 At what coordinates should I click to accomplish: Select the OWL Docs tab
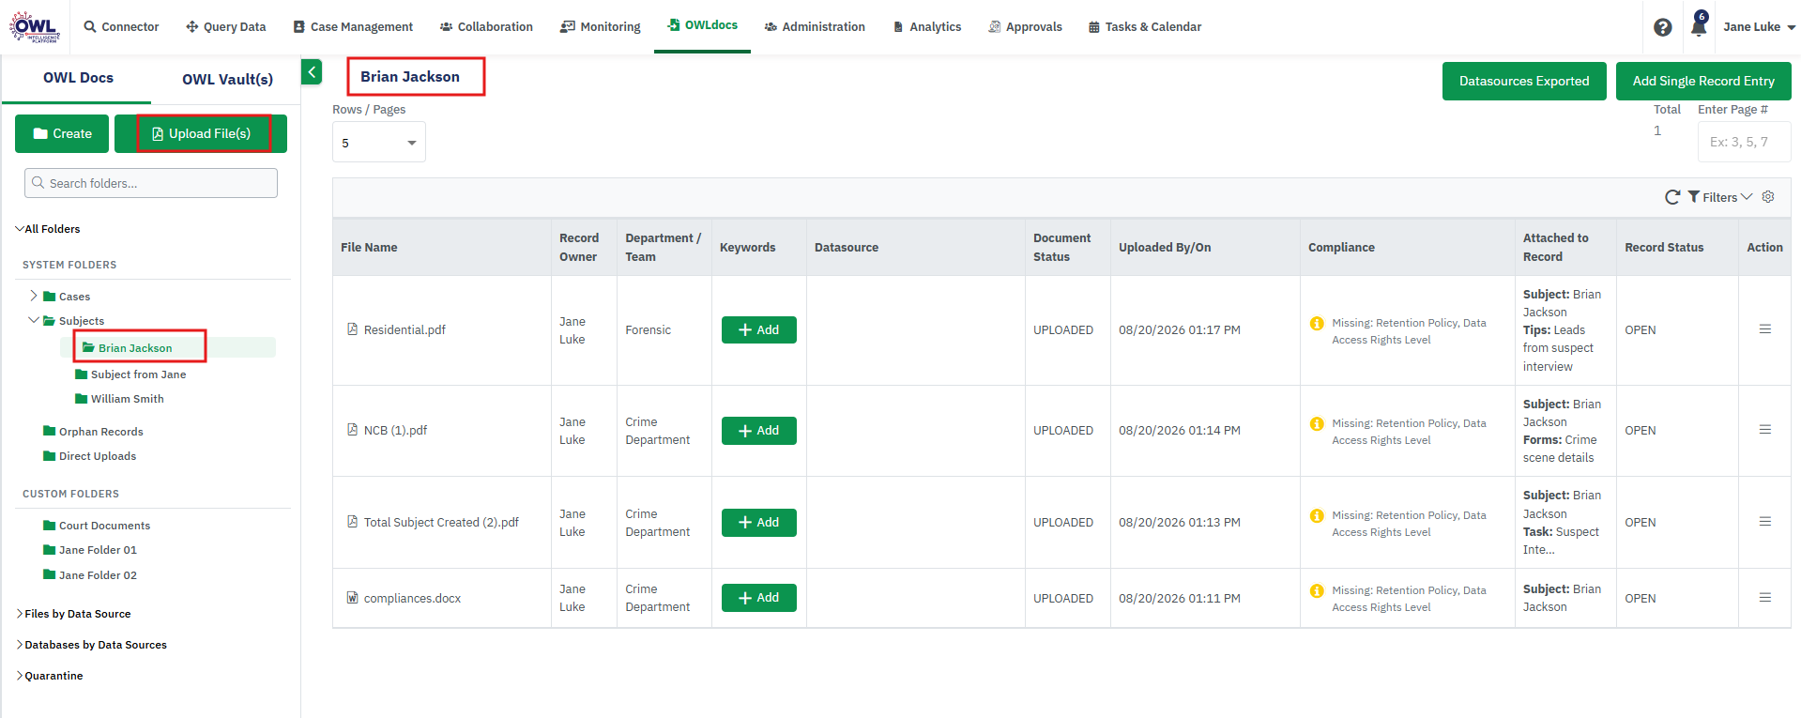78,78
